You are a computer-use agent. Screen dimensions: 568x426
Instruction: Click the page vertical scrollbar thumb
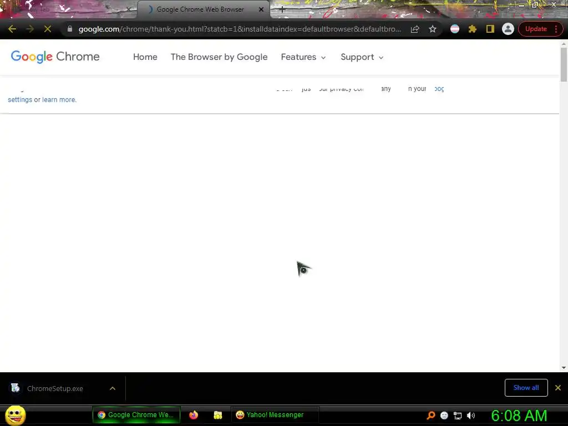coord(564,64)
